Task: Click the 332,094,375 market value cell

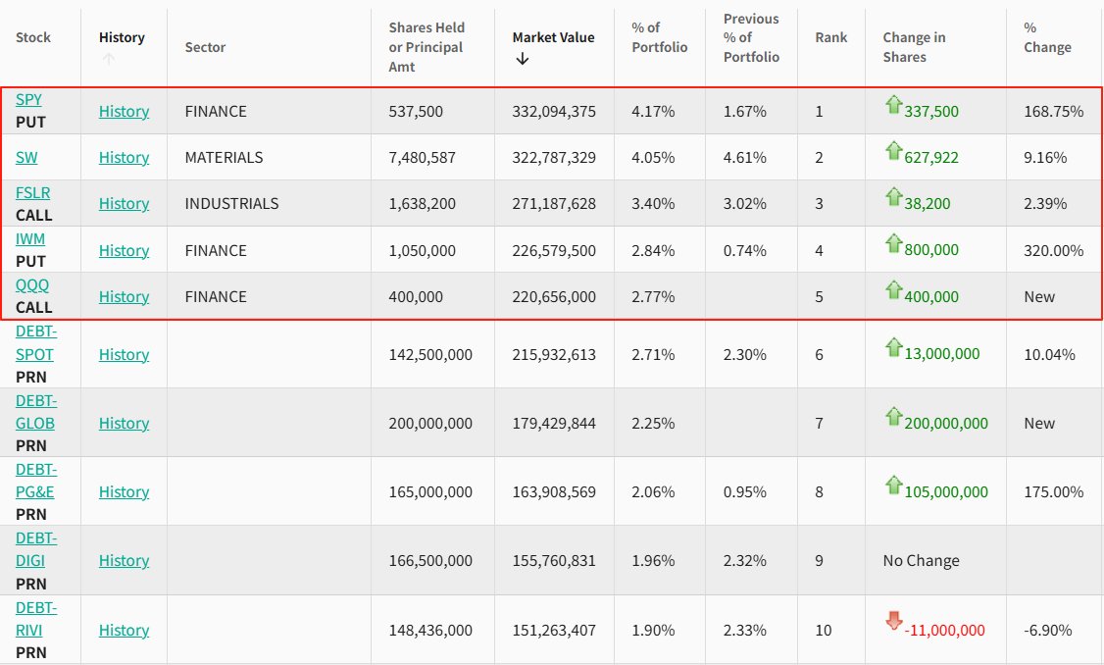Action: click(553, 111)
